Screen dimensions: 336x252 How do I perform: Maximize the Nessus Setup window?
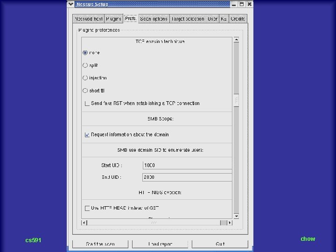(242, 4)
